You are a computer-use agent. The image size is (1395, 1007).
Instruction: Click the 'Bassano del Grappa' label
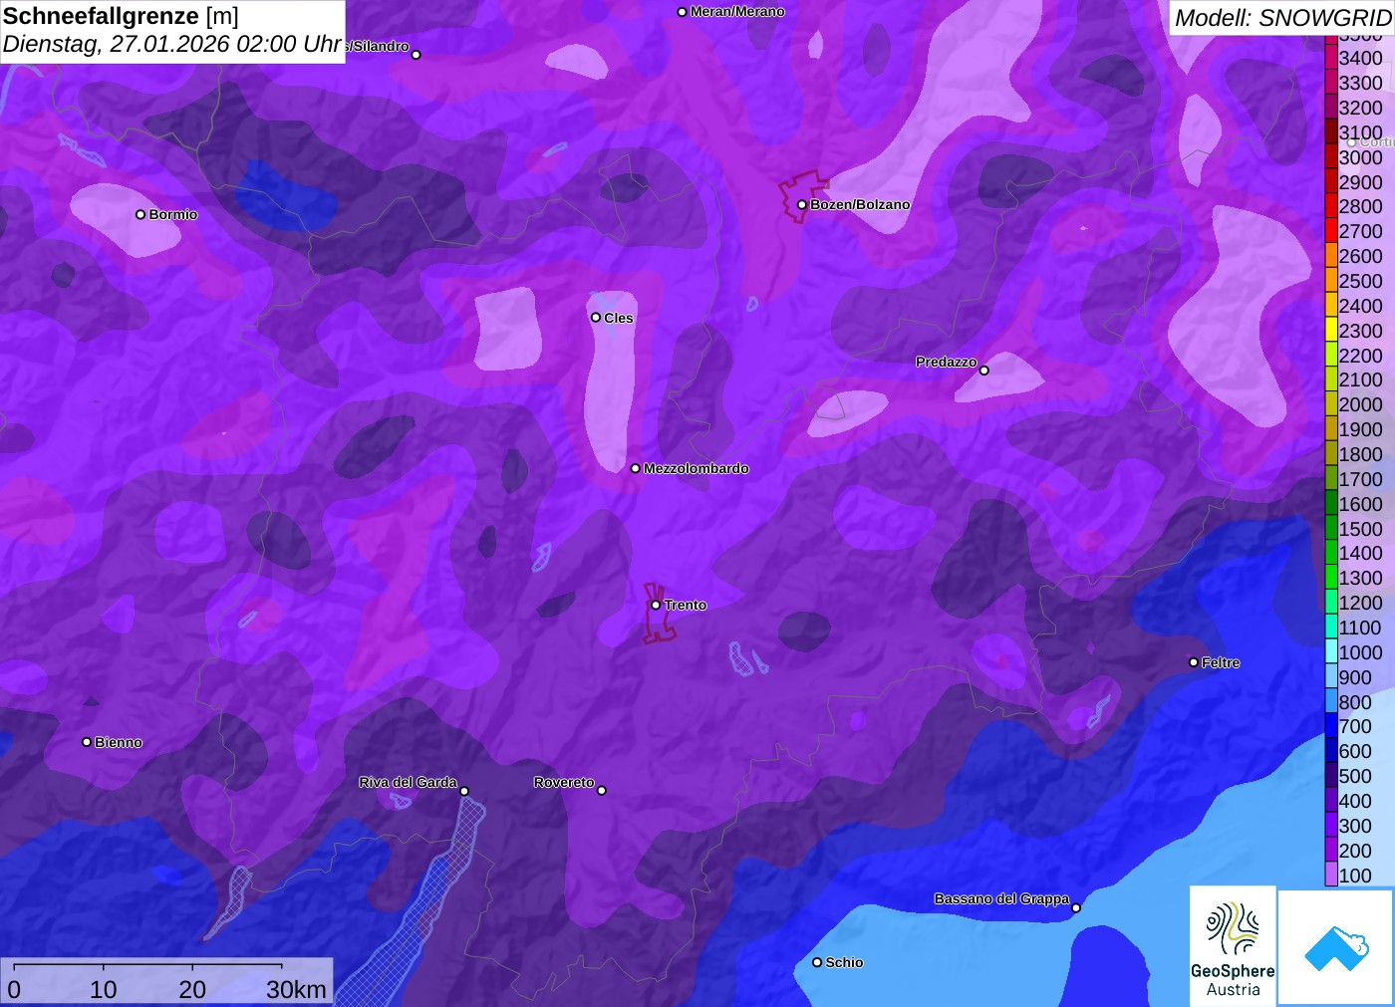[1001, 898]
